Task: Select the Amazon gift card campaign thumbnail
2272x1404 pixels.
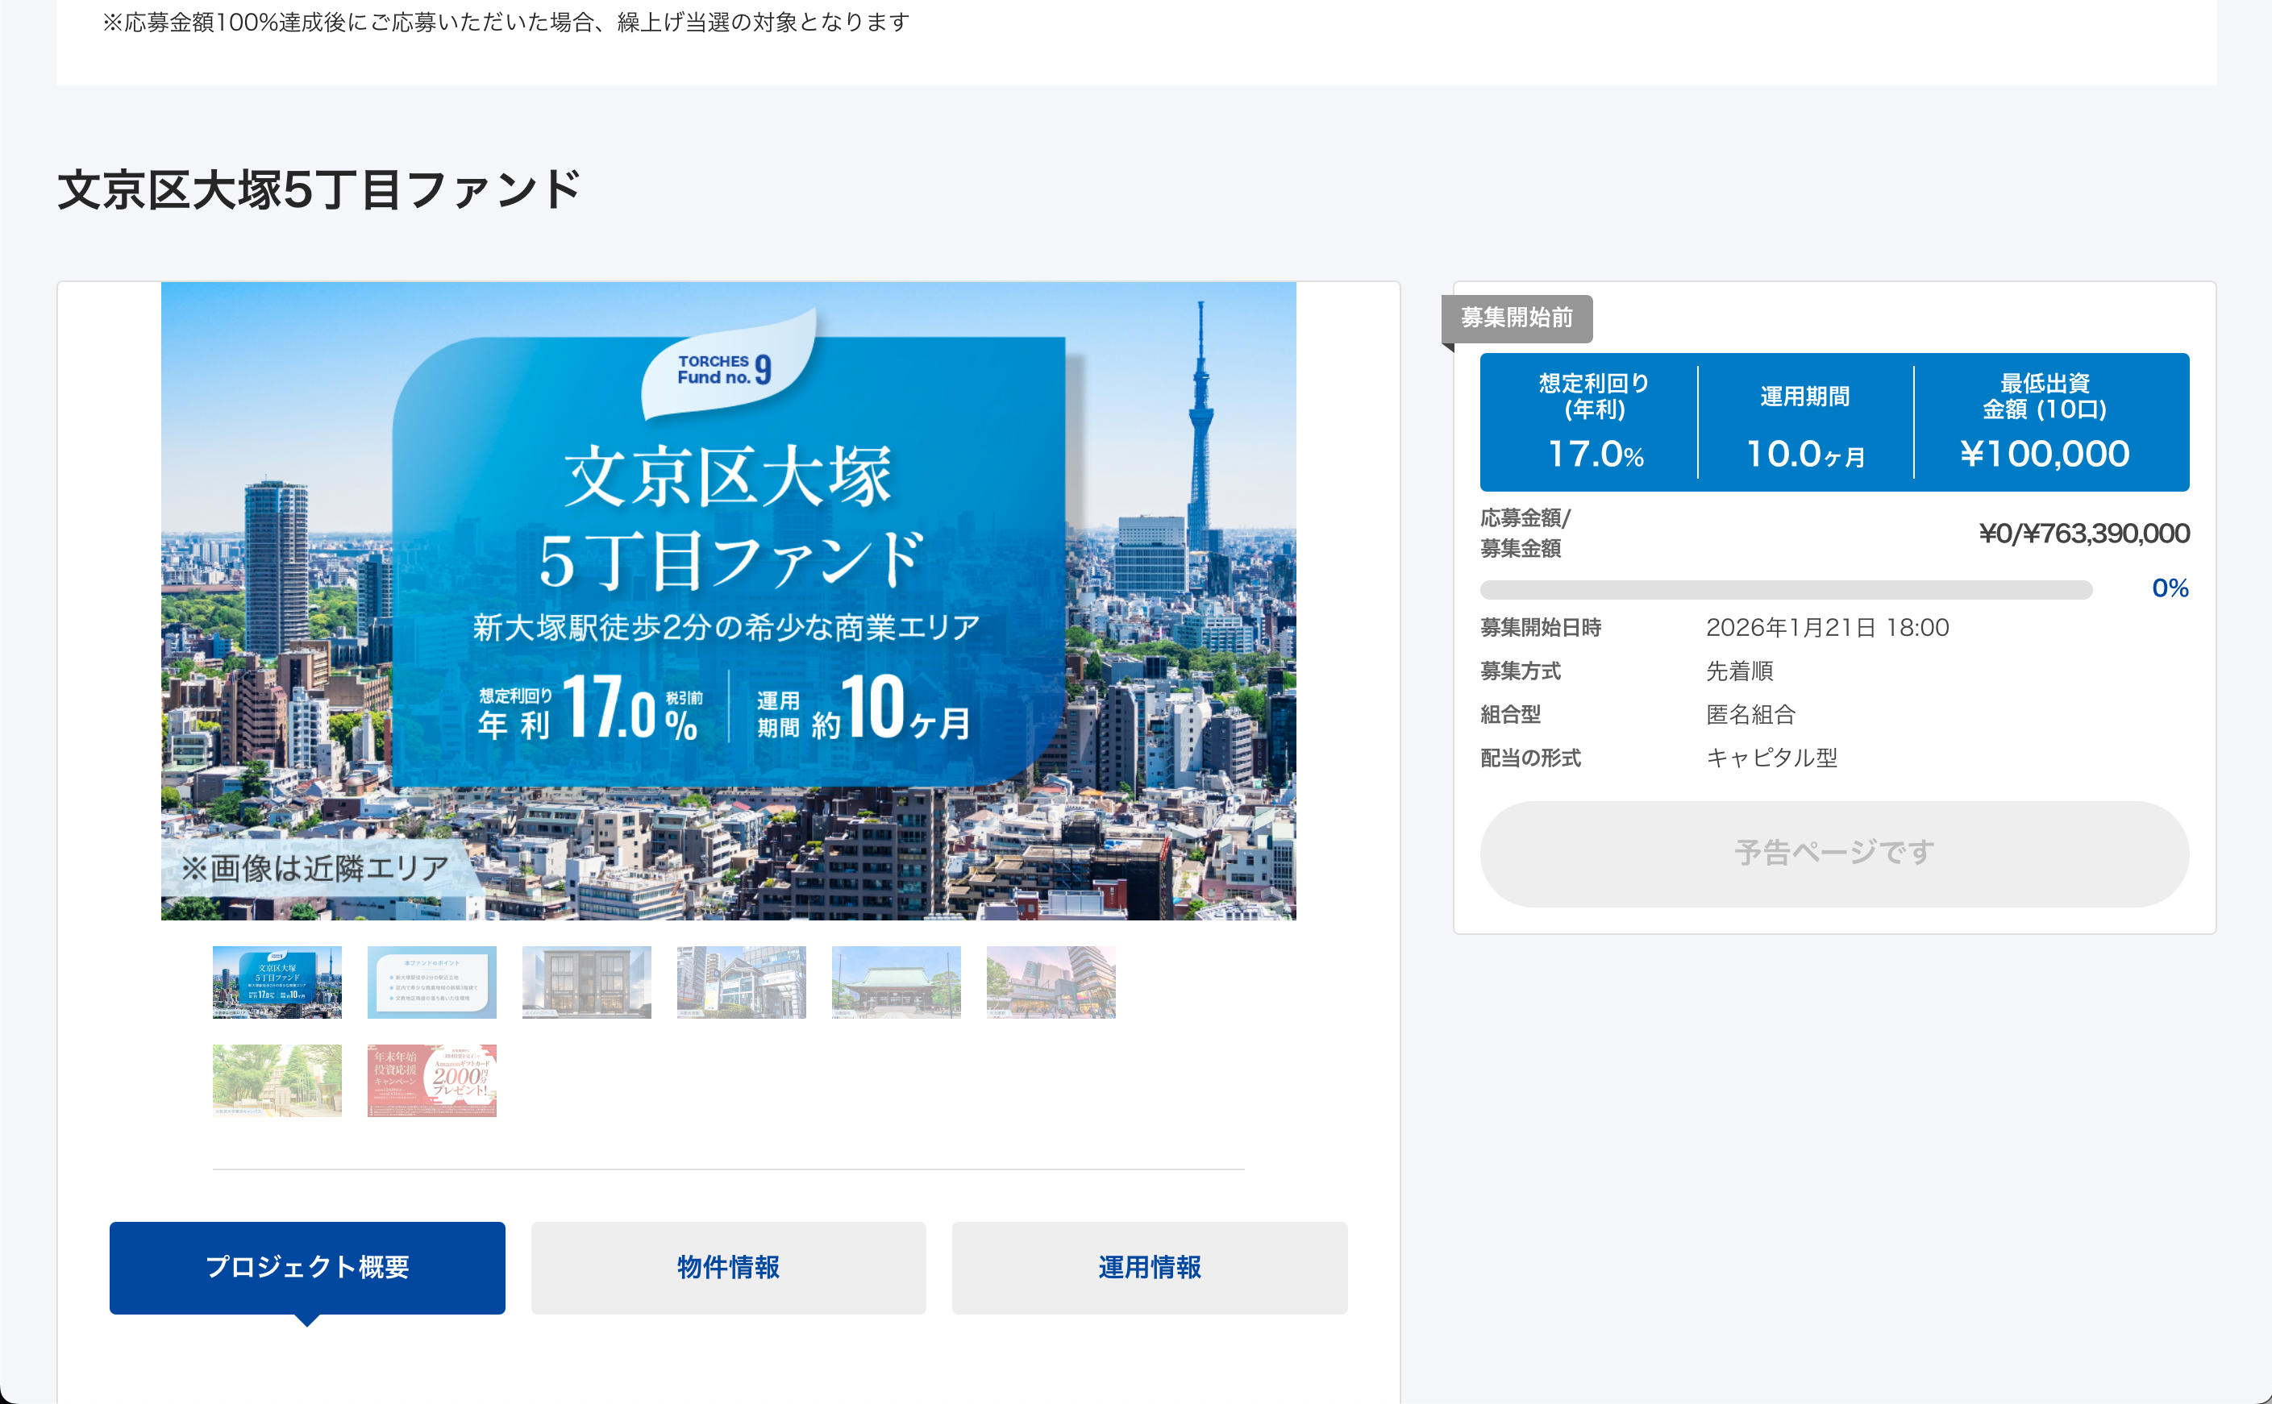Action: tap(432, 1080)
